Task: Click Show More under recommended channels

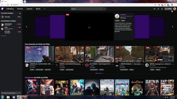Action: pyautogui.click(x=4, y=36)
